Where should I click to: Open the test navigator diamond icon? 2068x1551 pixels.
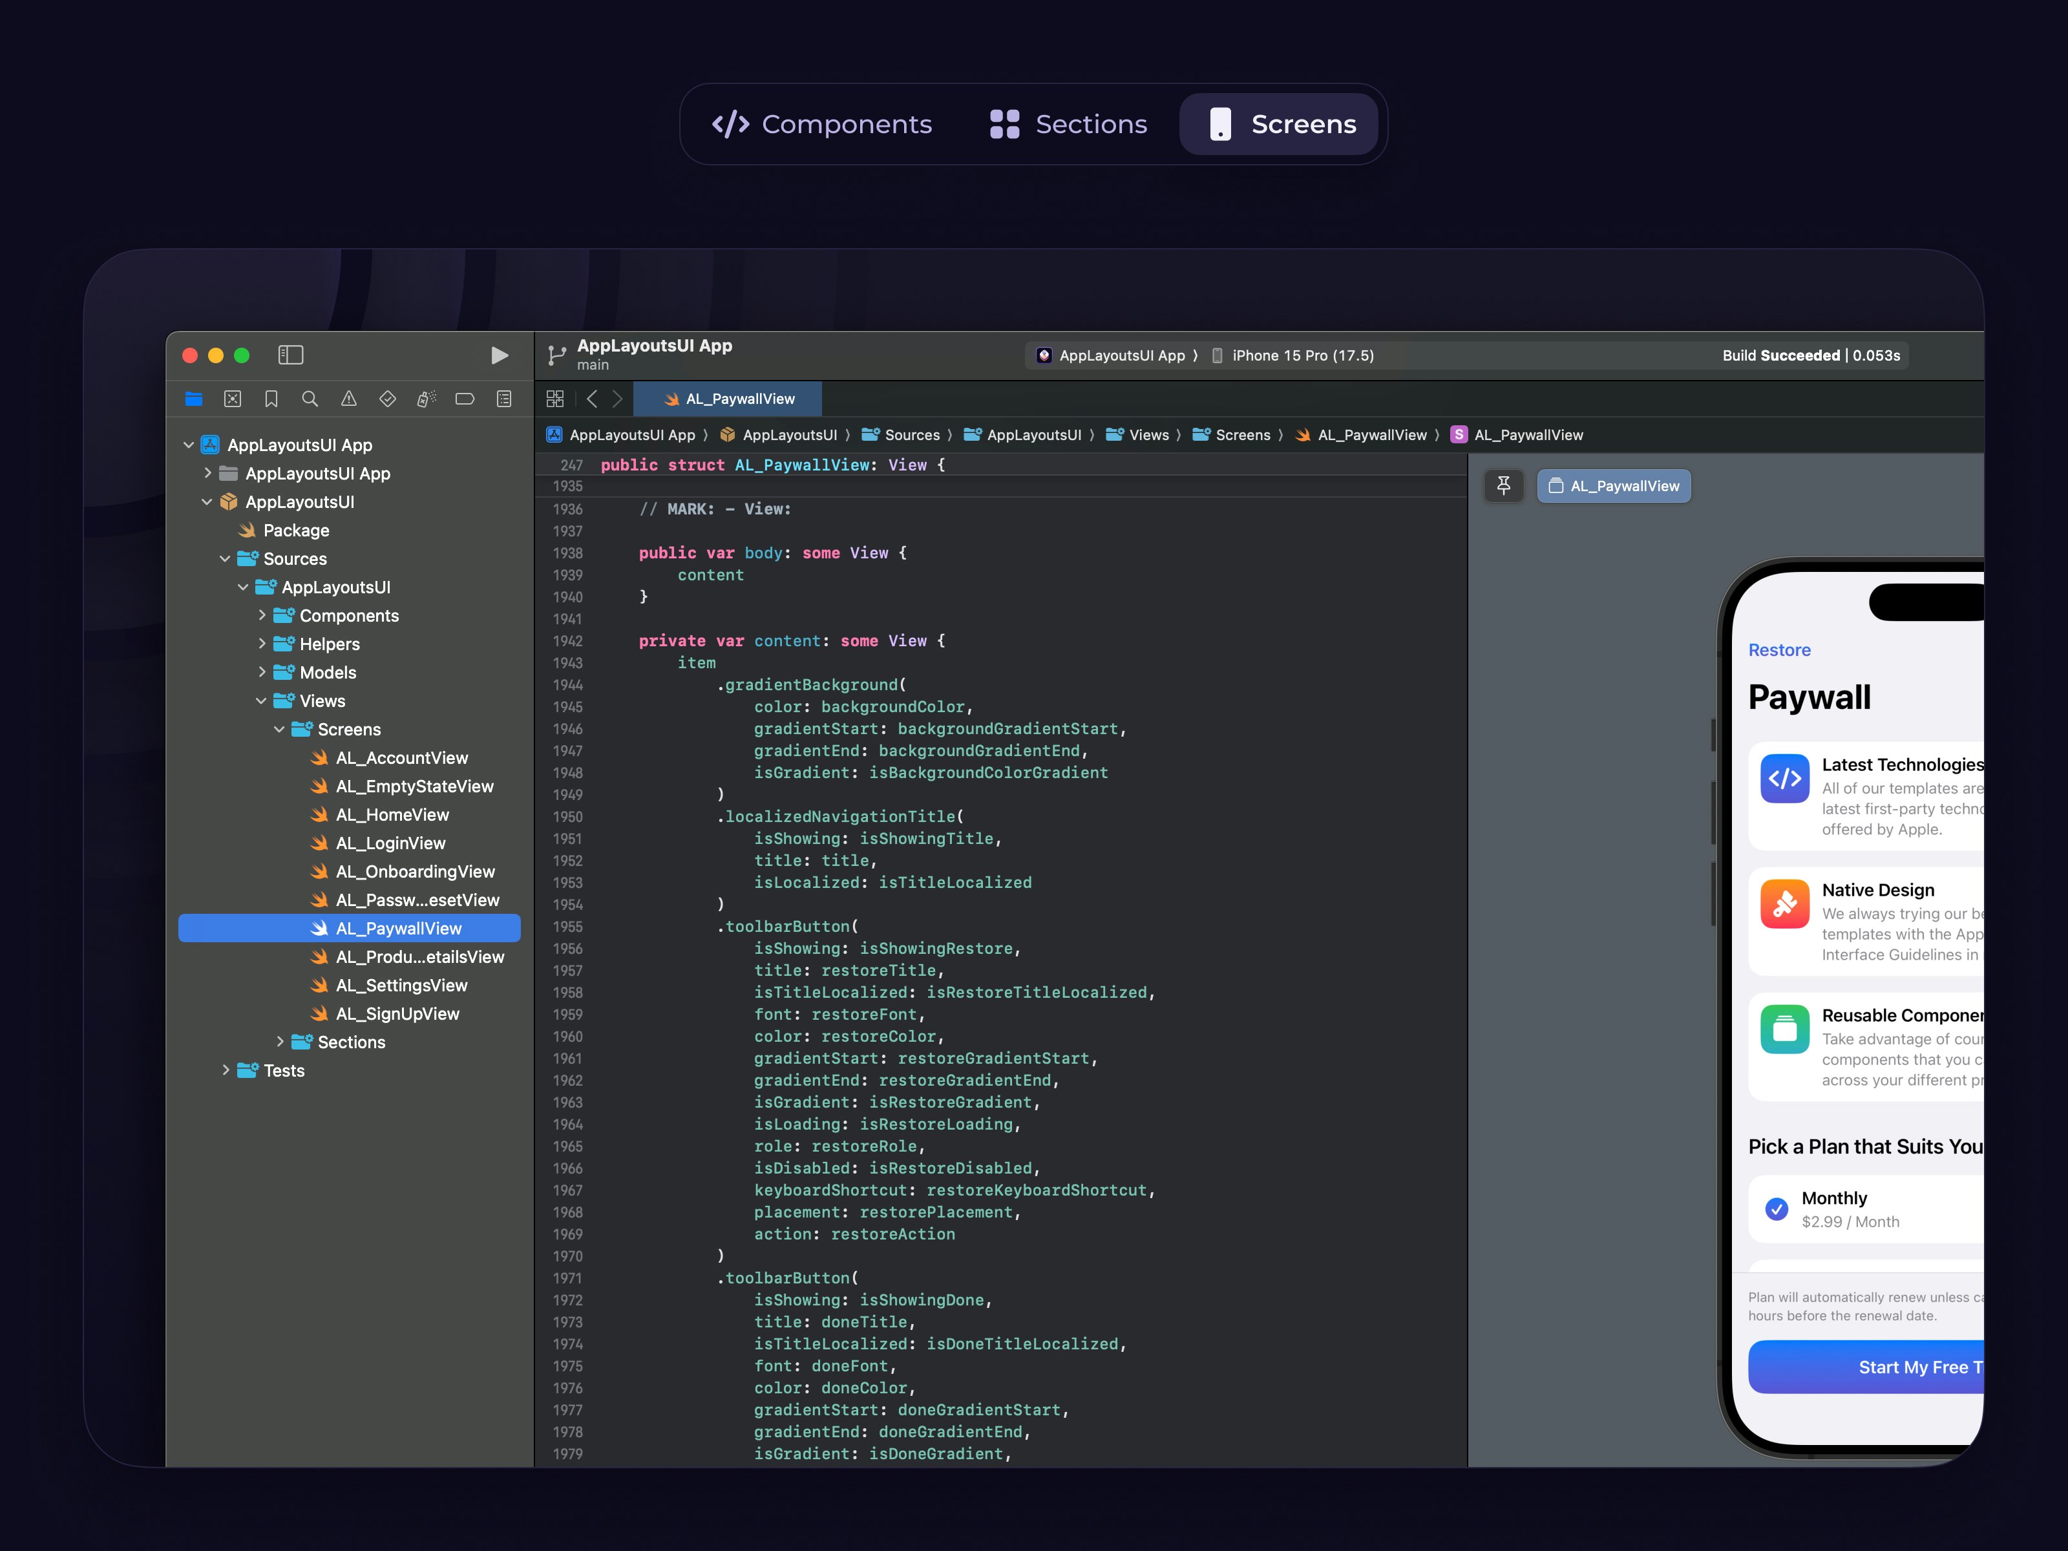(387, 399)
